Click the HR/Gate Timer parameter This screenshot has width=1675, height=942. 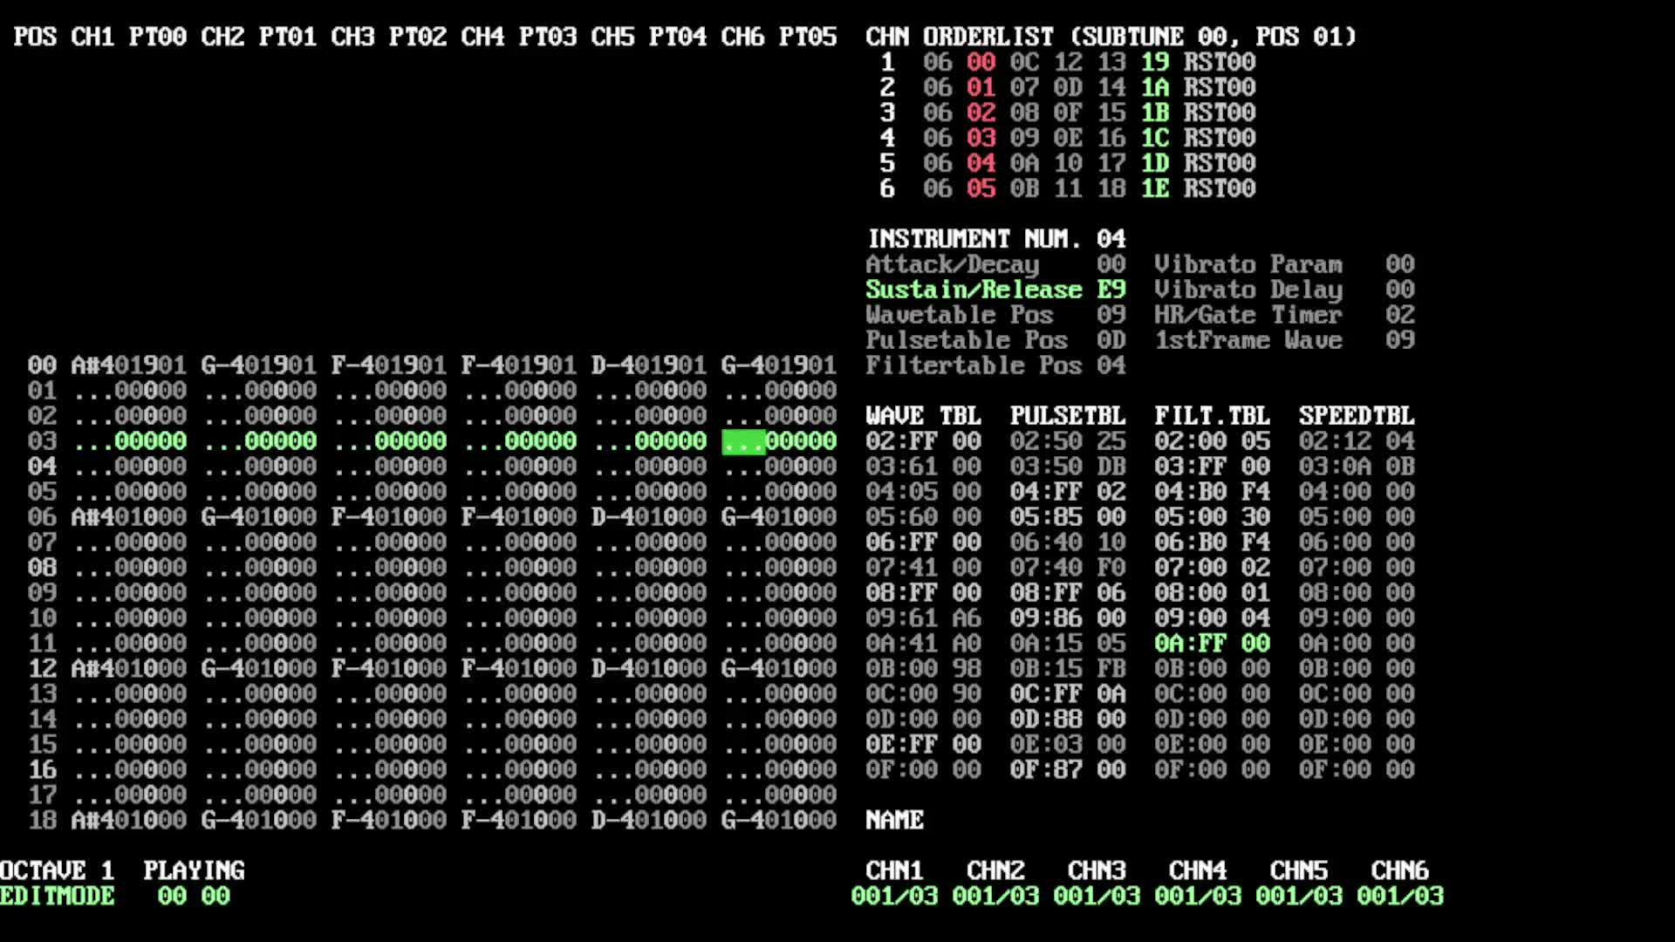pos(1248,315)
